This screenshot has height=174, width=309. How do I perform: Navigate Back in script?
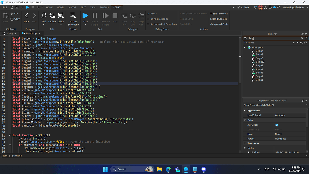[x=27, y=18]
